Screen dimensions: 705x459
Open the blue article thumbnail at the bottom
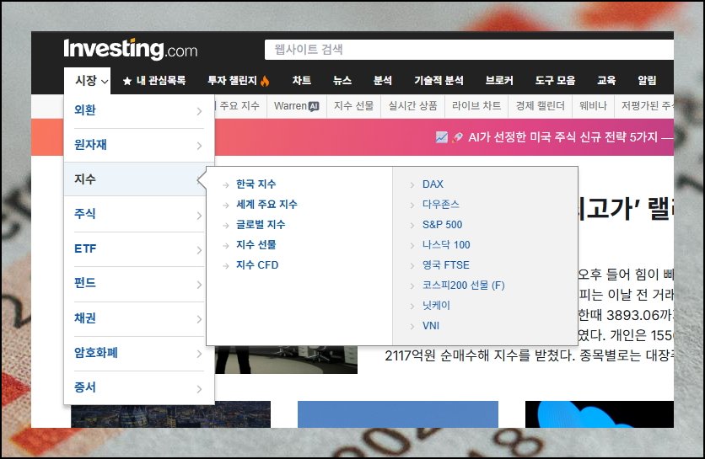coord(398,414)
